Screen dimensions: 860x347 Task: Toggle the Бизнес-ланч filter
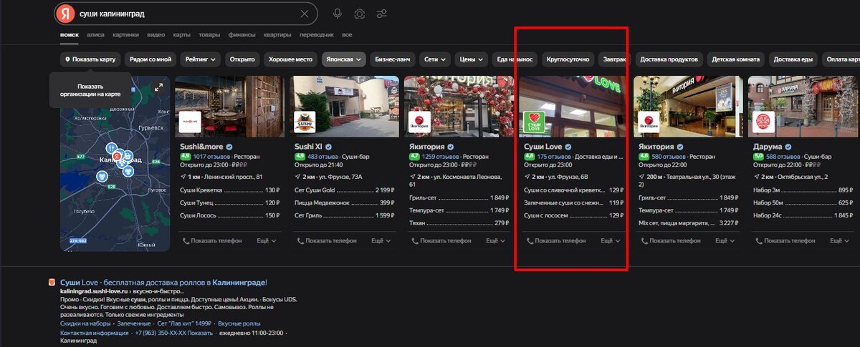coord(392,59)
